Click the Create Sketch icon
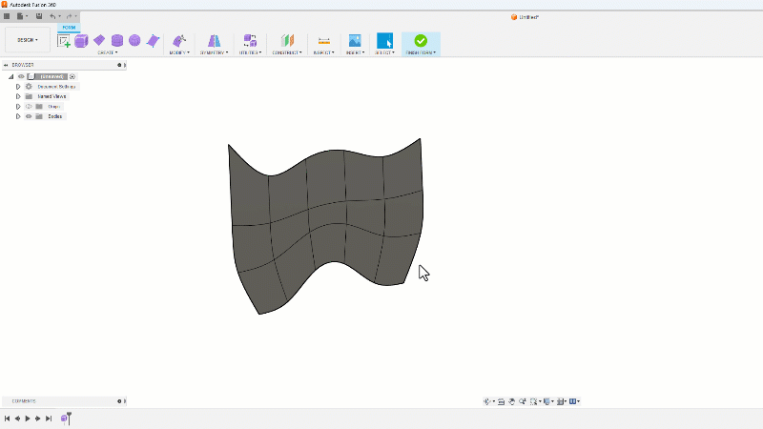763x429 pixels. click(64, 40)
